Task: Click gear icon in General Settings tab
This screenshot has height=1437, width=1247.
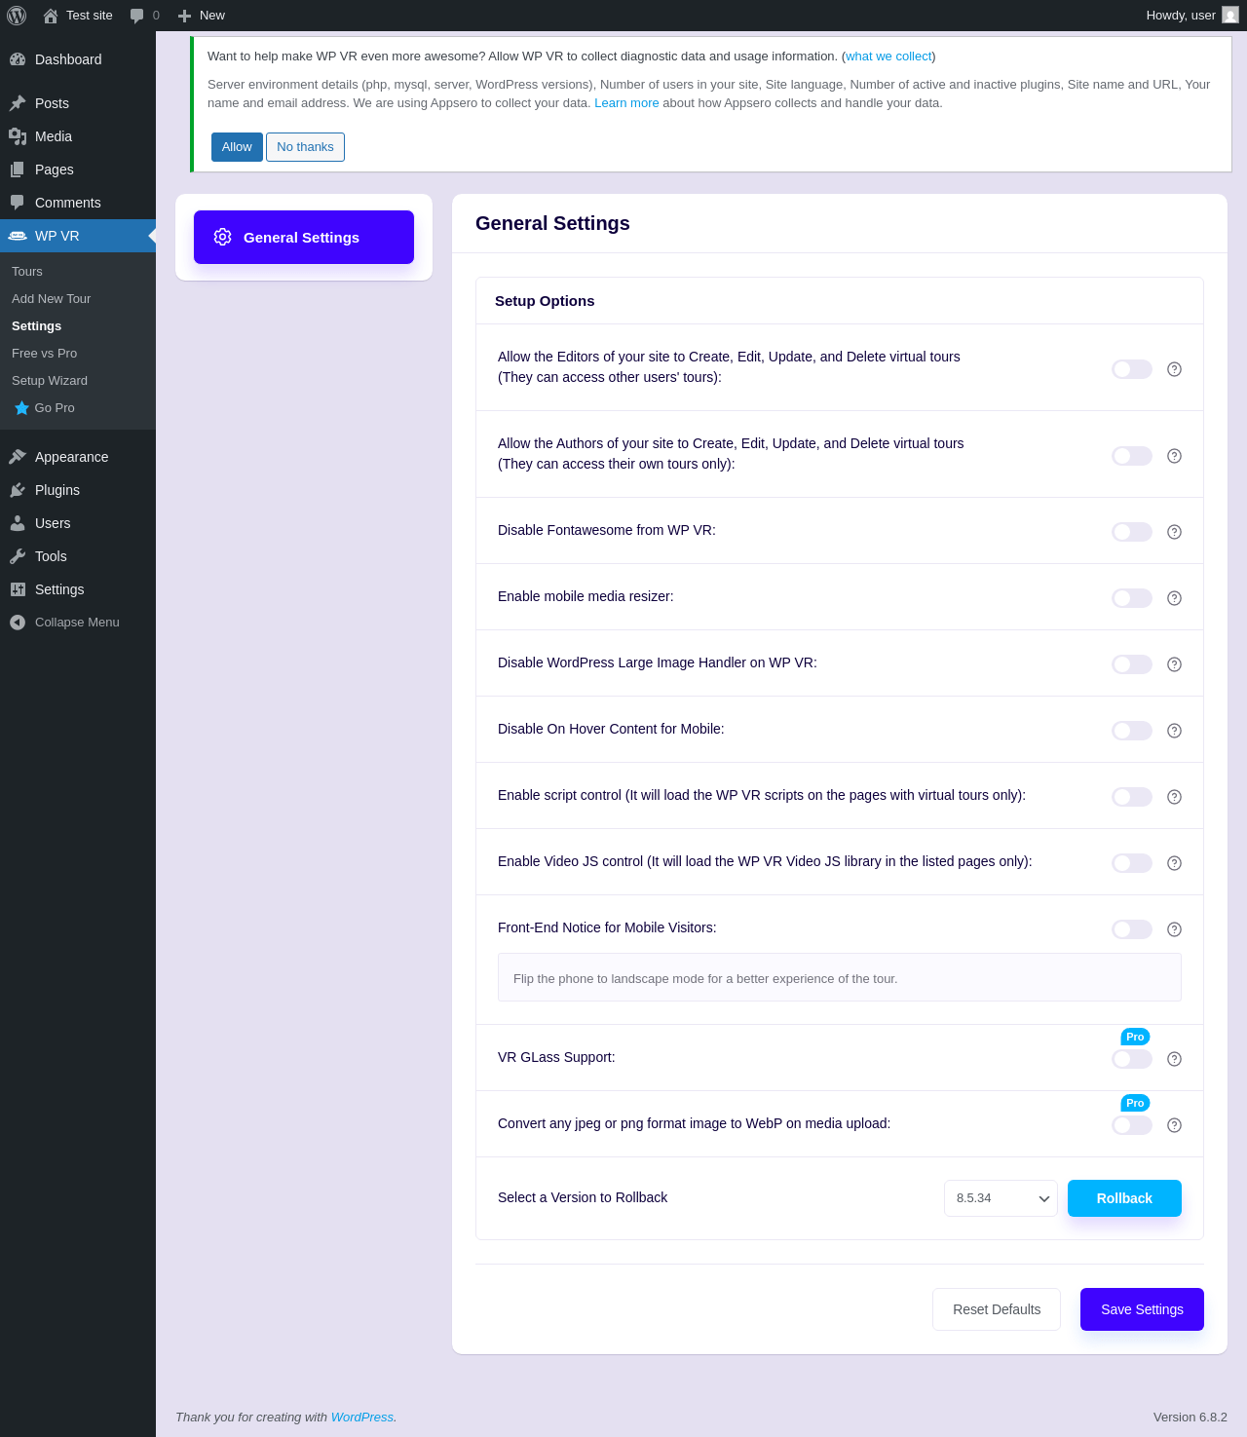Action: coord(222,237)
